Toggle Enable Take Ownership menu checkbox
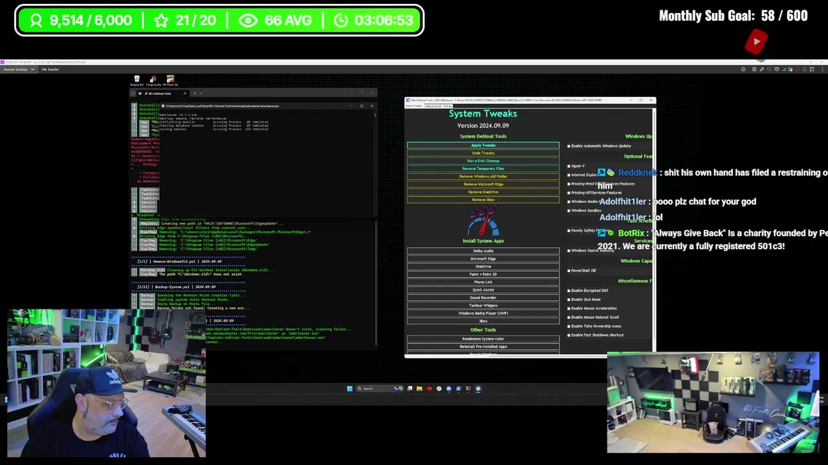 (x=569, y=326)
